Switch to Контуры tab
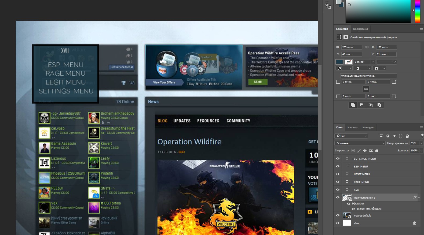The image size is (424, 235). (368, 127)
